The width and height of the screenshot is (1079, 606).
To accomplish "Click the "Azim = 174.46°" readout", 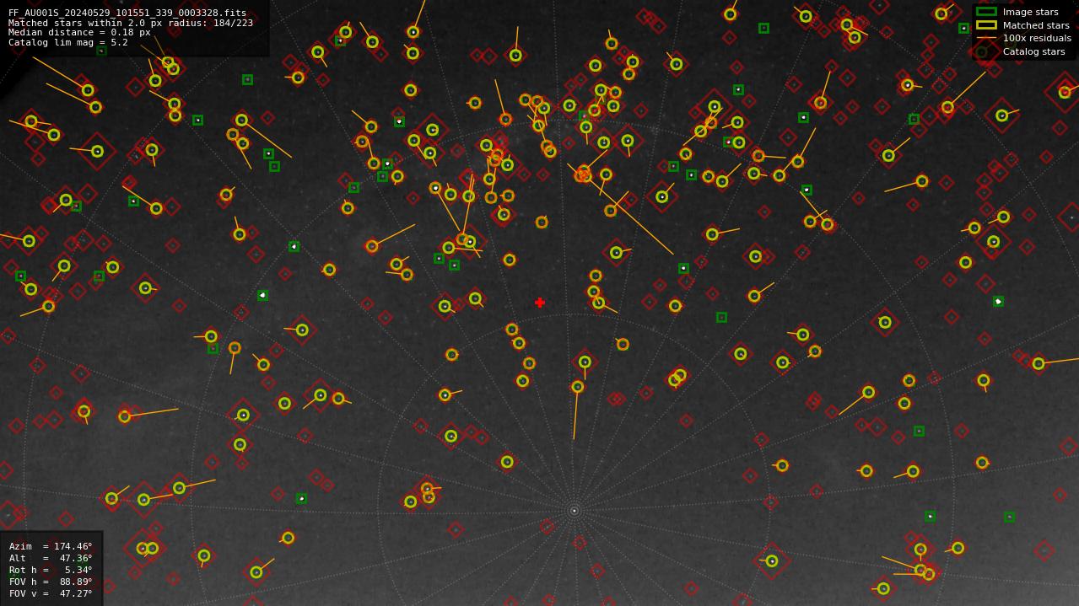I will (x=51, y=546).
